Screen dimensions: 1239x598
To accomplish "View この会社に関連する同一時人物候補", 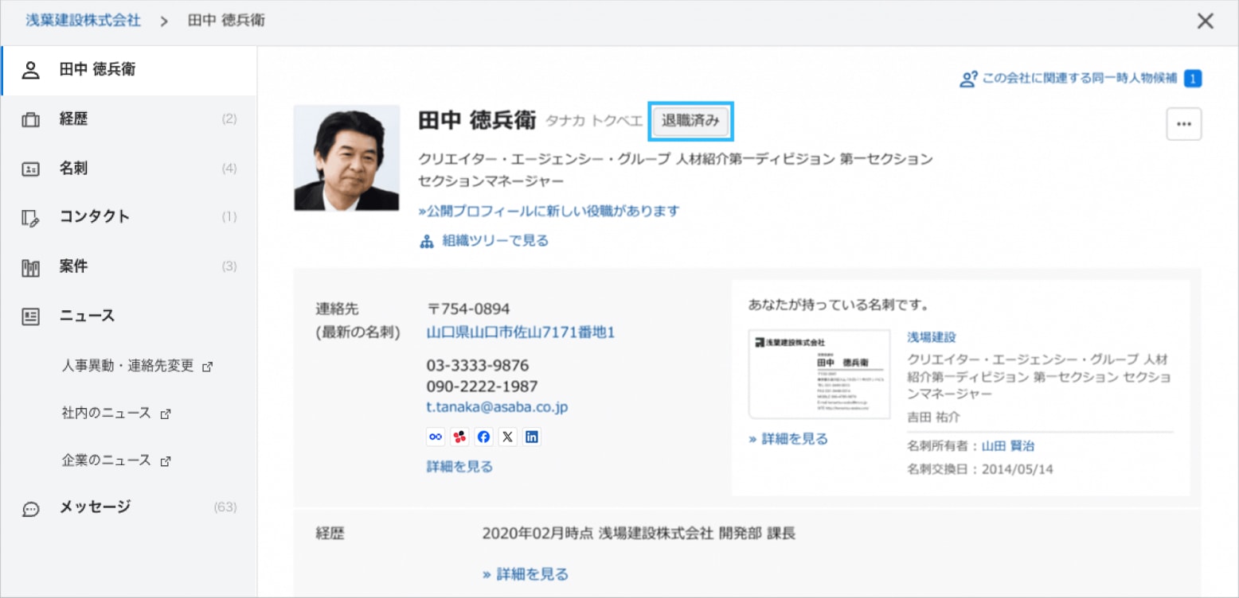I will (1081, 79).
